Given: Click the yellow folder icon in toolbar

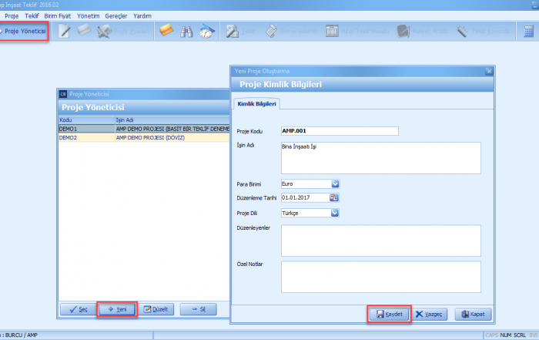Looking at the screenshot, I should (166, 32).
